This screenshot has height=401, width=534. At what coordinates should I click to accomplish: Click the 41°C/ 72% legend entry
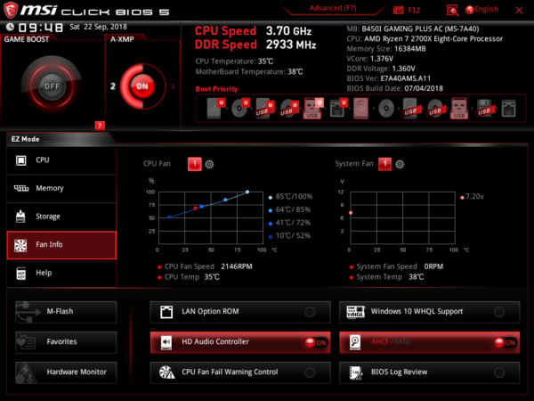pos(290,223)
